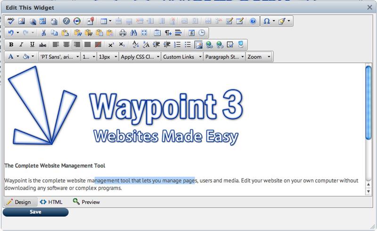The image size is (377, 231).
Task: Click the Select All icon
Action: 144,33
